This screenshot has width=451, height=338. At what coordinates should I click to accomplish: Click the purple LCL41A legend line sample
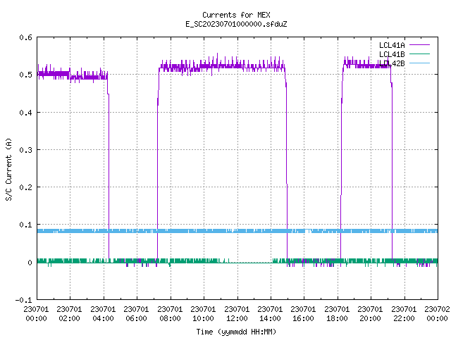click(419, 45)
